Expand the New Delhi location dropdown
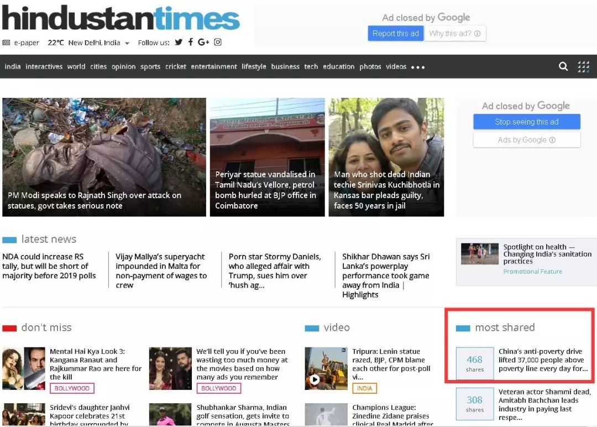597x427 pixels. pyautogui.click(x=127, y=43)
